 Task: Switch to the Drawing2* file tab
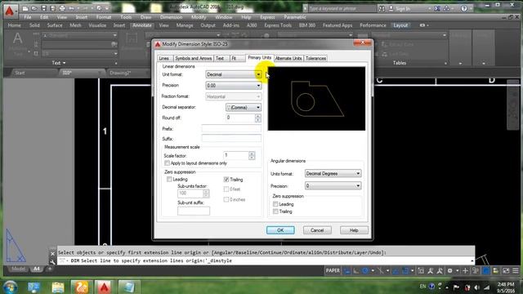[x=120, y=73]
